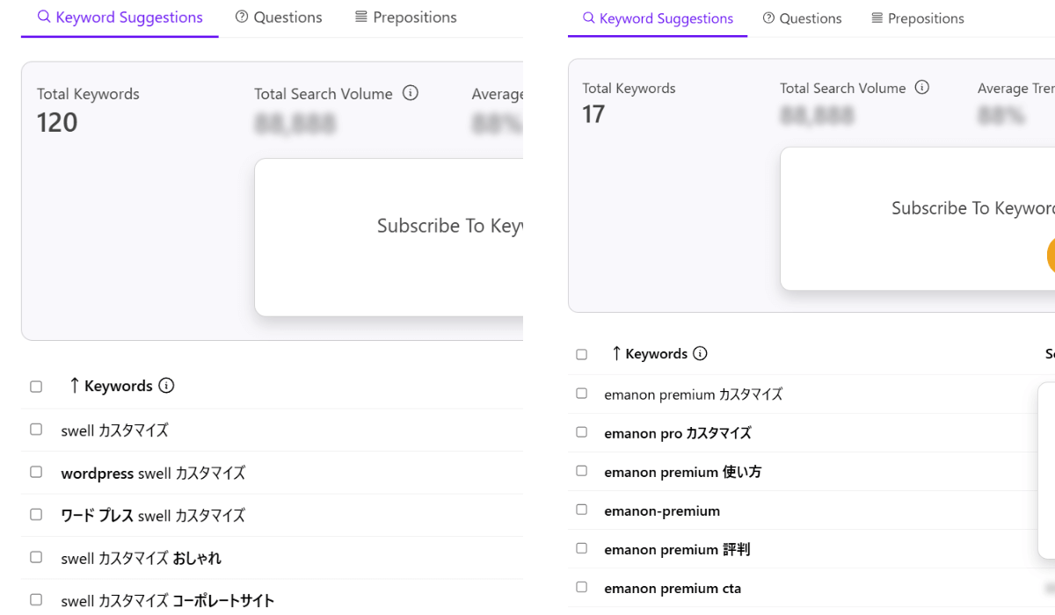Viewport: 1055px width, 615px height.
Task: Check the box beside emanon premium 評判
Action: 581,547
